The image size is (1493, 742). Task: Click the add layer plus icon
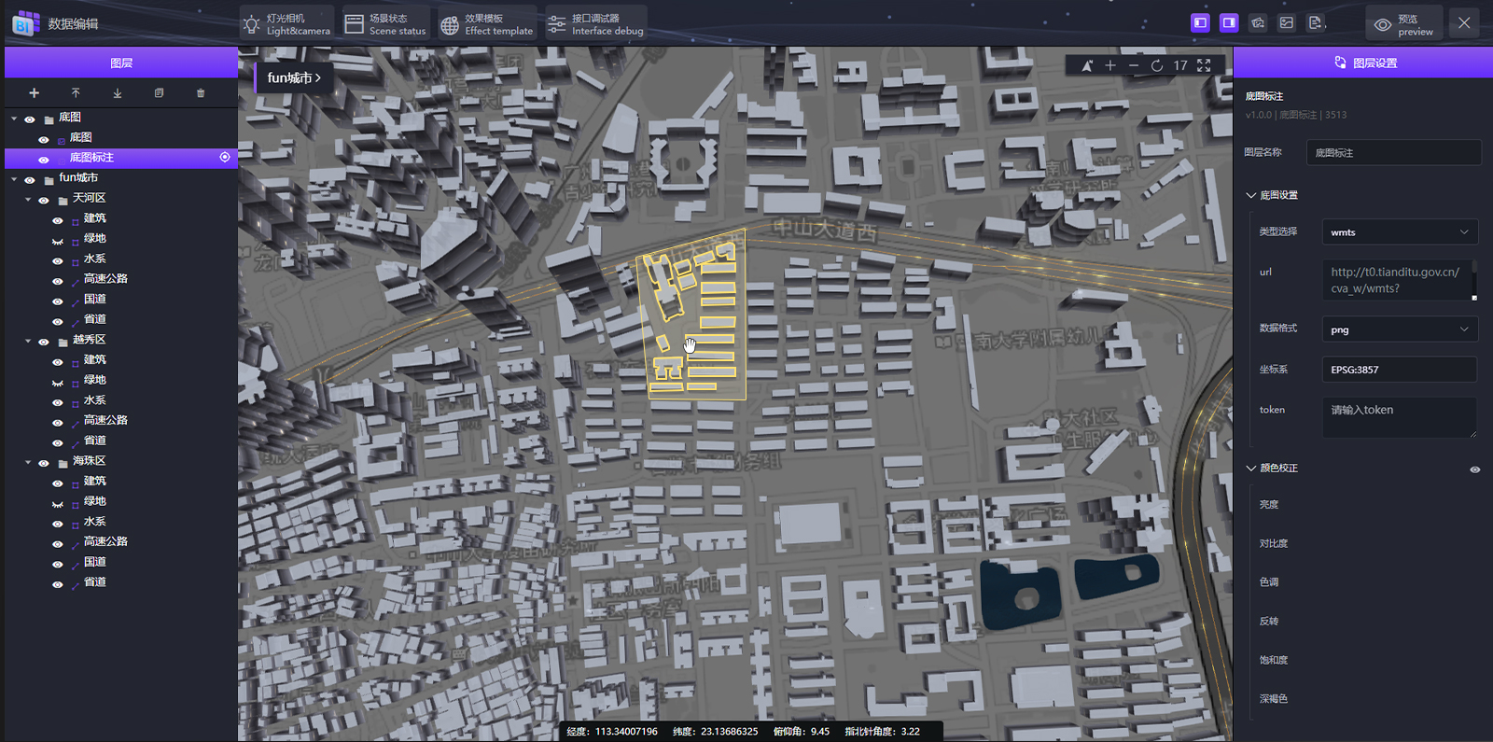(x=34, y=93)
